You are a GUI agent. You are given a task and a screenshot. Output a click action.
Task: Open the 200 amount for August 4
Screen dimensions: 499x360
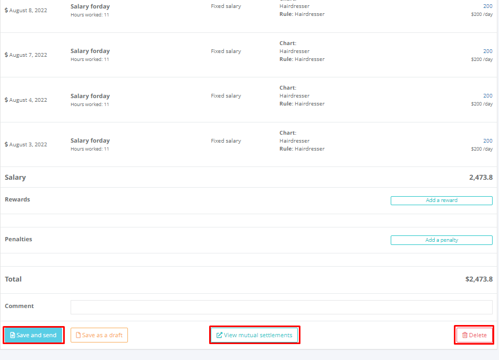(487, 96)
